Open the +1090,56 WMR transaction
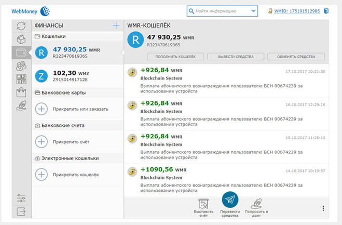 coord(226,180)
